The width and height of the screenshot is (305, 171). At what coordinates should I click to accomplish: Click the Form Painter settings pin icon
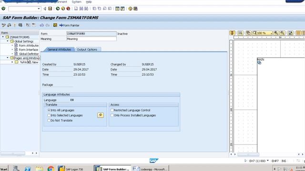point(232,33)
